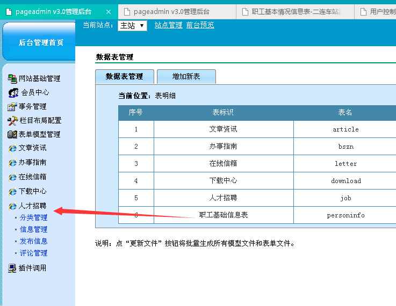
Task: Collapse the 人才招聘 sidebar section
Action: click(32, 206)
